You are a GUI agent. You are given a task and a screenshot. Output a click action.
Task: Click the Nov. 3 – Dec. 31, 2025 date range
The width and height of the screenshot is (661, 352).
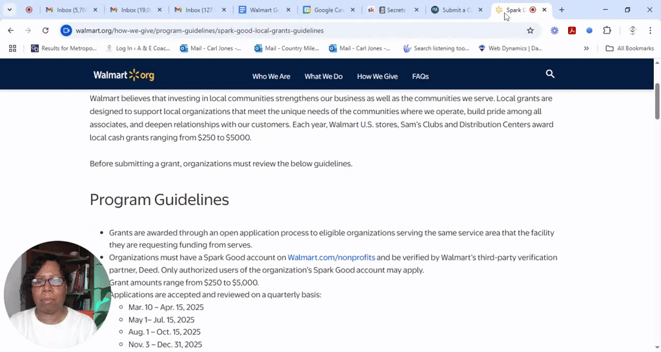coord(165,344)
